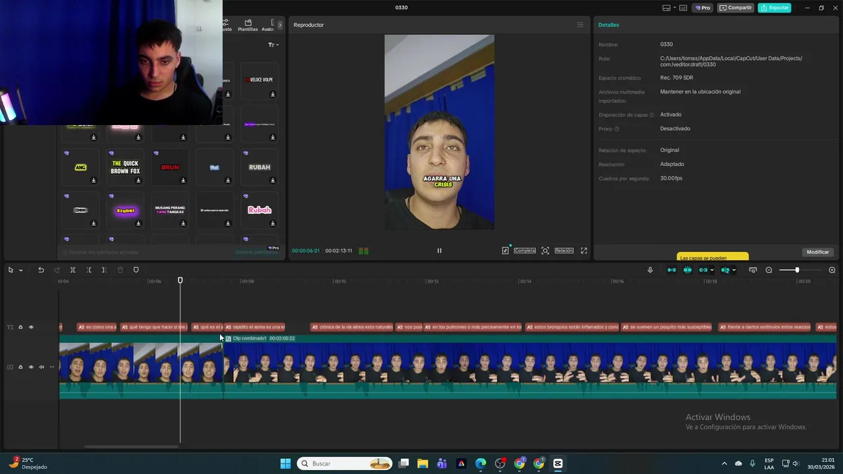Adjust the timeline zoom slider handle
The height and width of the screenshot is (474, 843).
[797, 270]
